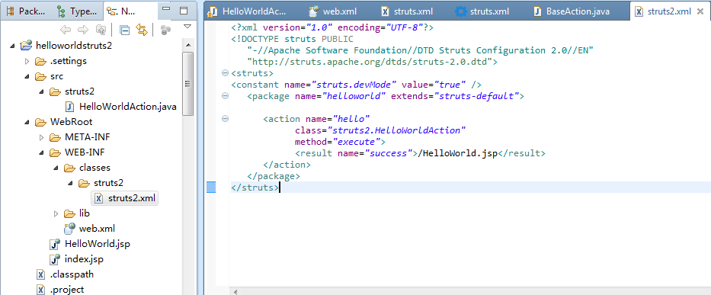This screenshot has height=295, width=711.
Task: Collapse the struts2 folder under src
Action: [41, 91]
